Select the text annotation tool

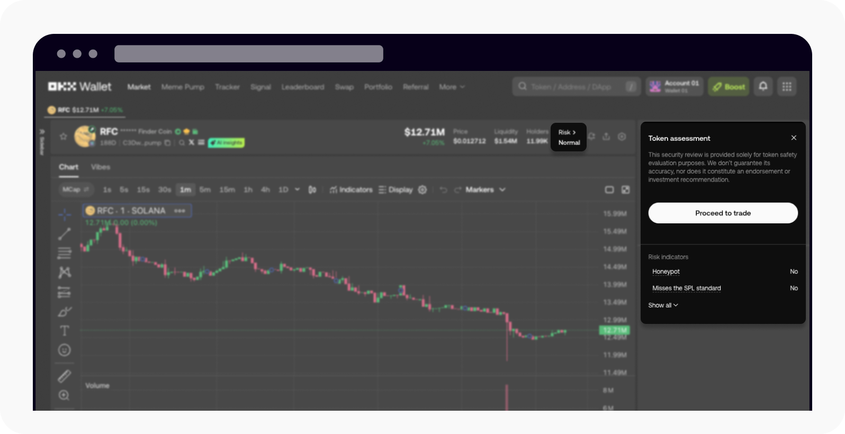tap(65, 331)
